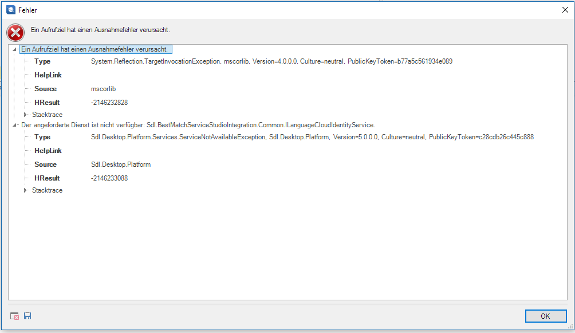Close the Fehler dialog window
The width and height of the screenshot is (575, 333).
click(565, 10)
